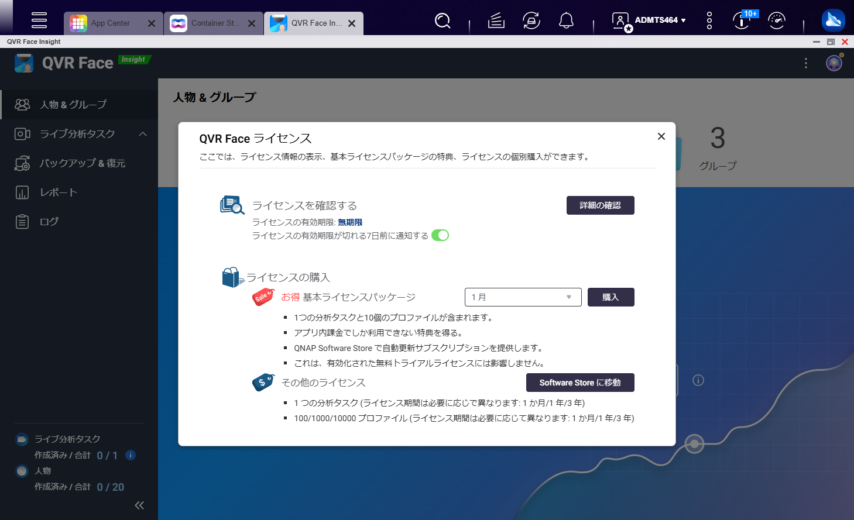Click the red Sale tag icon

[263, 297]
